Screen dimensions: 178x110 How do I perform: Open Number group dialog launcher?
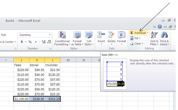(x=50, y=49)
